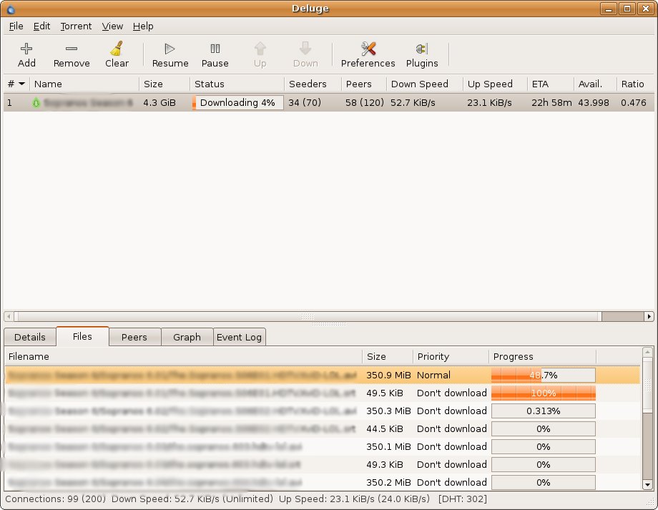Image resolution: width=658 pixels, height=510 pixels.
Task: Click the Add torrent toolbar icon
Action: [x=26, y=49]
